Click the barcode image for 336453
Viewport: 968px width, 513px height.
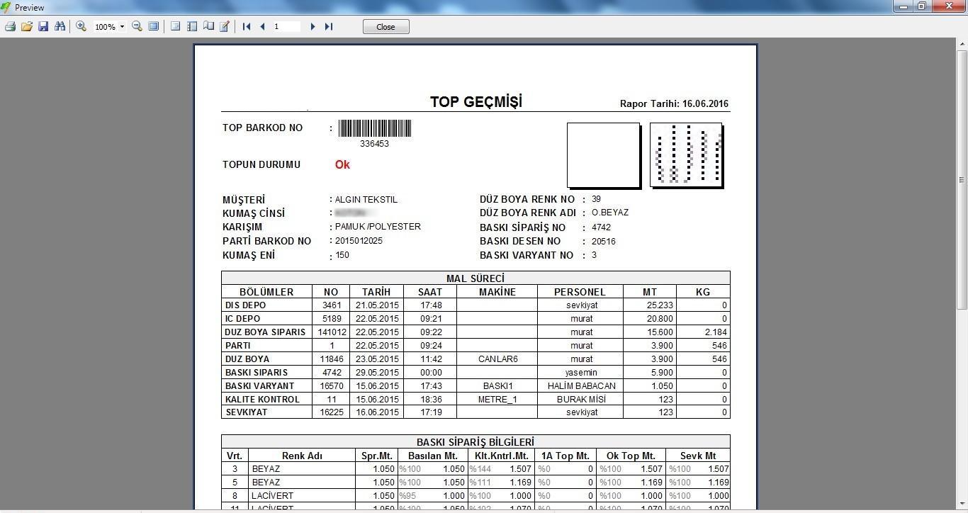pos(375,128)
